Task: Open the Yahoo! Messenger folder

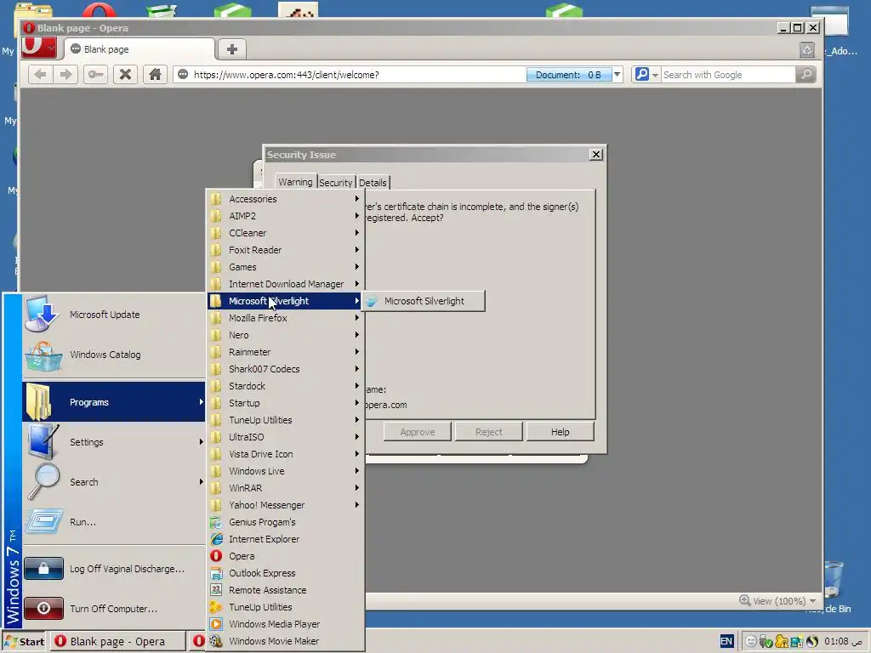Action: tap(286, 505)
